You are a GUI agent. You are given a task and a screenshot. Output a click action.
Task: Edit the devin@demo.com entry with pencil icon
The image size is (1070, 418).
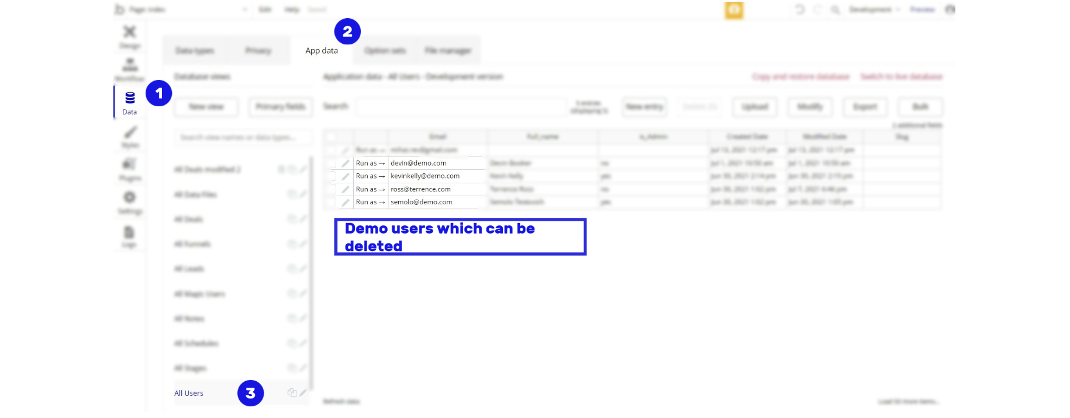point(346,163)
